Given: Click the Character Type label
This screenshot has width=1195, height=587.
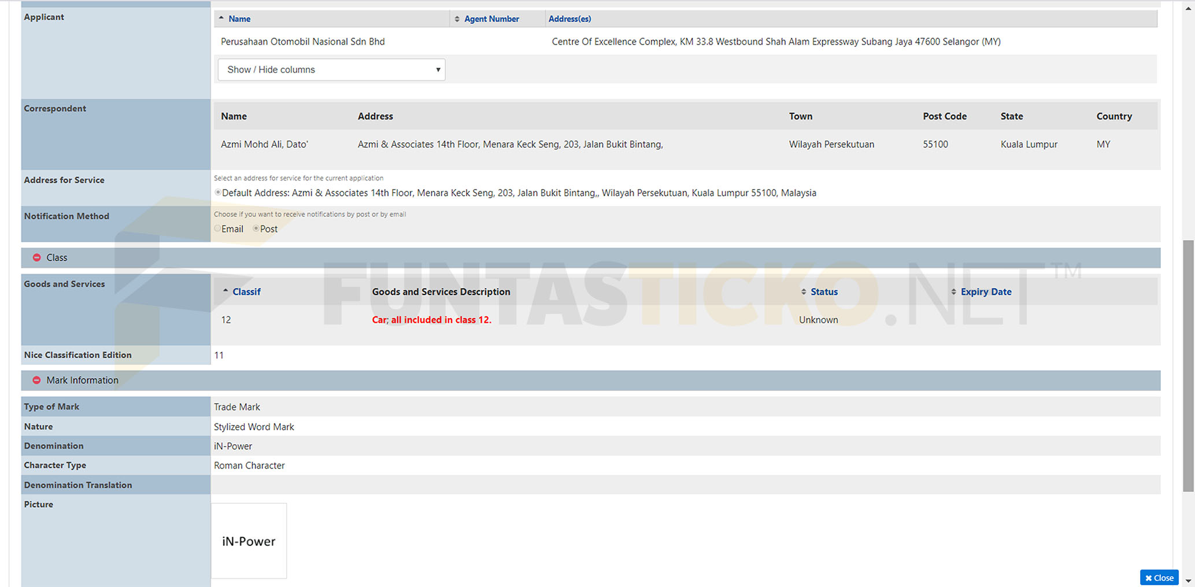Looking at the screenshot, I should tap(55, 465).
